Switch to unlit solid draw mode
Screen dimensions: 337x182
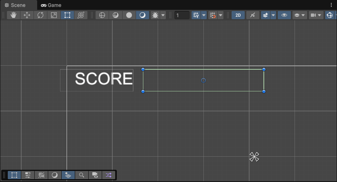click(129, 15)
